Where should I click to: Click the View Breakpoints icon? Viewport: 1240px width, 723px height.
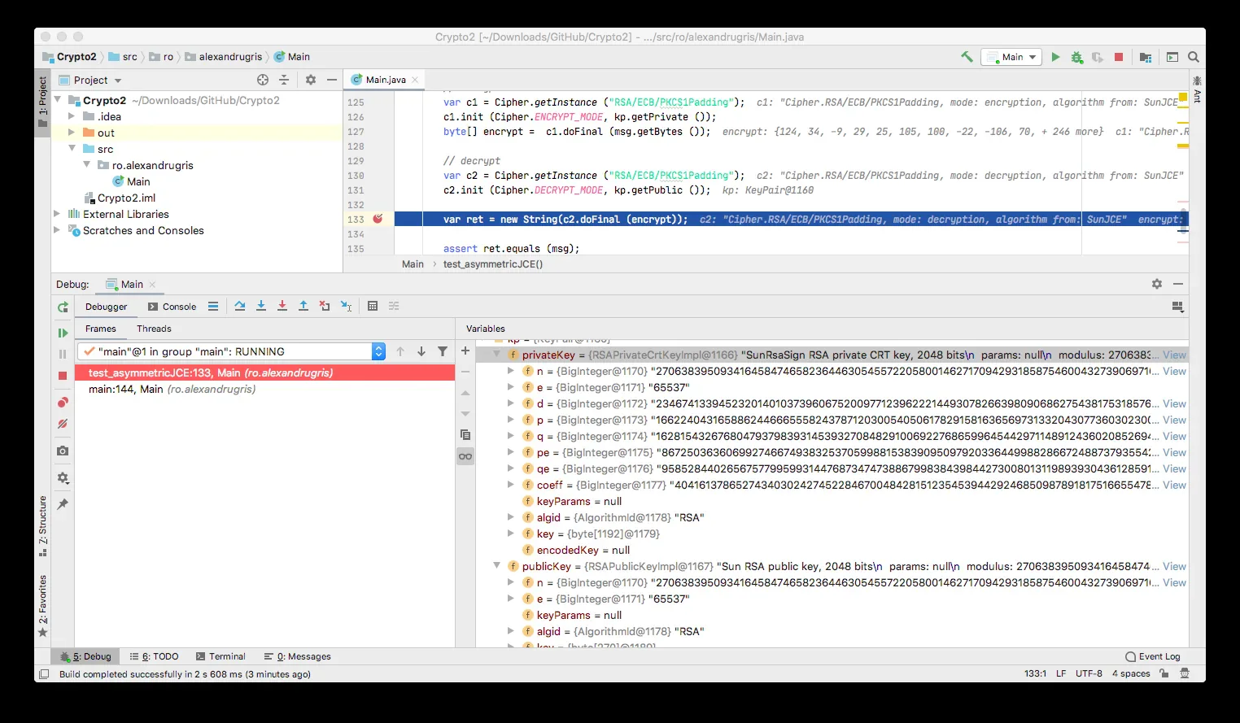tap(63, 403)
